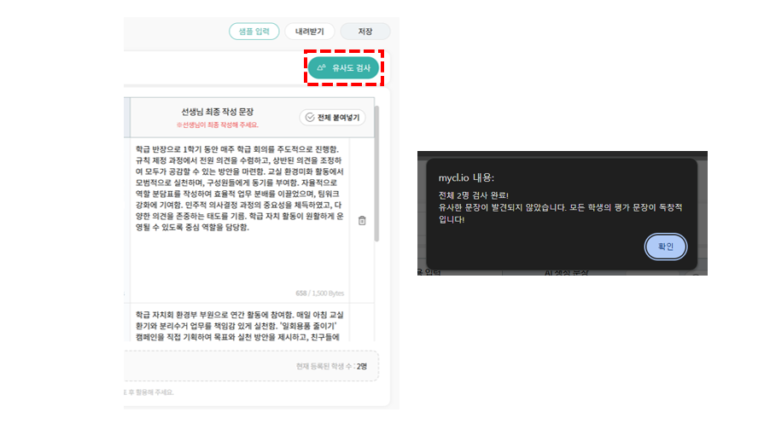The image size is (764, 424).
Task: Click the mycl.io 내용 dialog title
Action: click(x=466, y=177)
